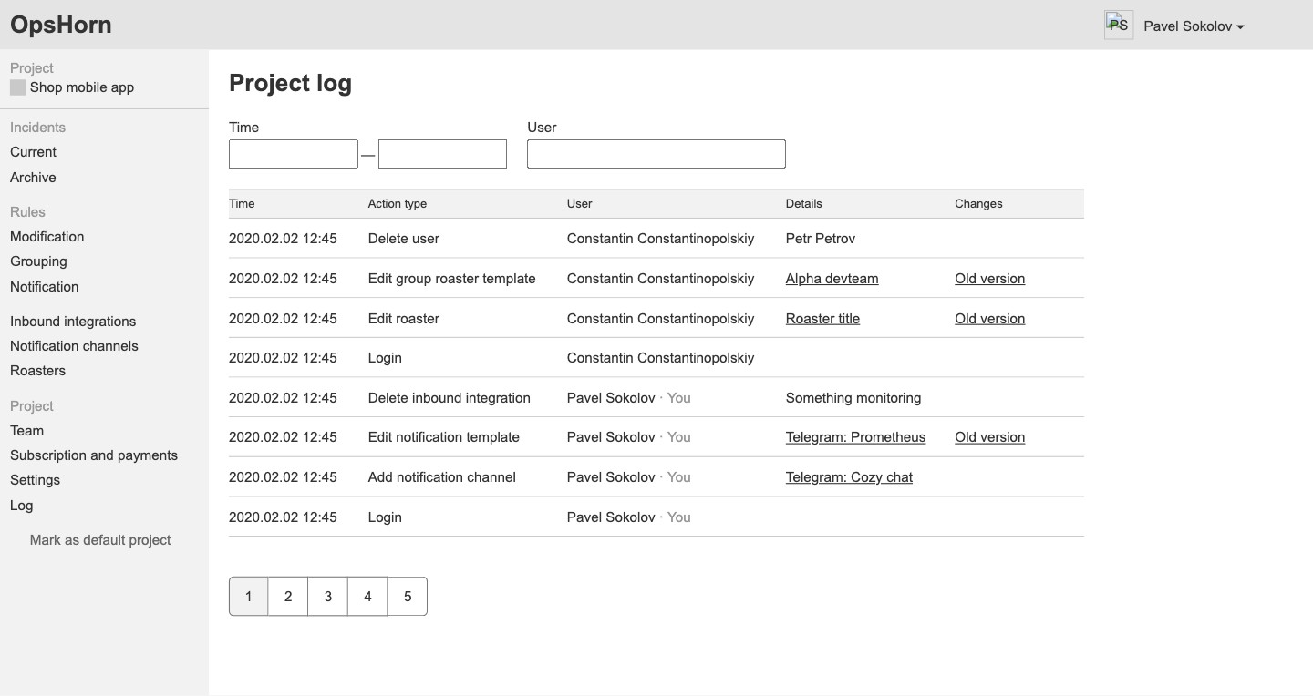Open the Roaster title details link
The image size is (1313, 696).
pos(822,319)
